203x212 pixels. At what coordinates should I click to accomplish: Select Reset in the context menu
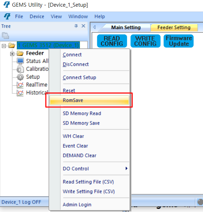(90, 91)
